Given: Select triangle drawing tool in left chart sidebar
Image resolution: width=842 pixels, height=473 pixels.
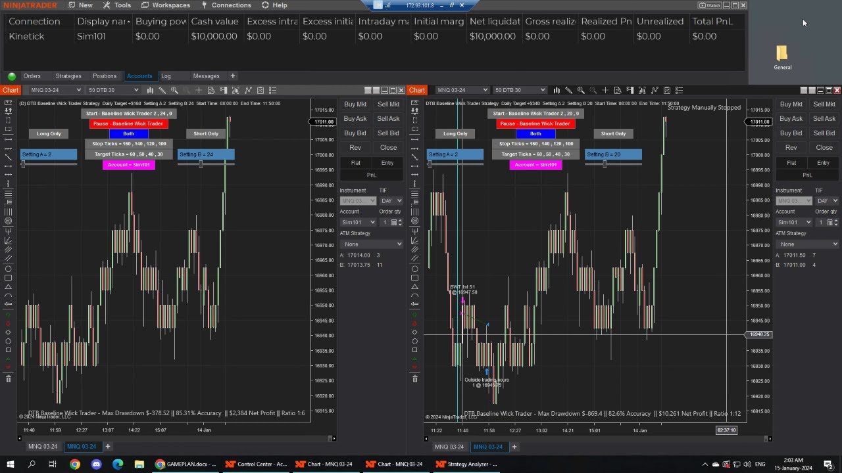Looking at the screenshot, I should click(x=8, y=286).
